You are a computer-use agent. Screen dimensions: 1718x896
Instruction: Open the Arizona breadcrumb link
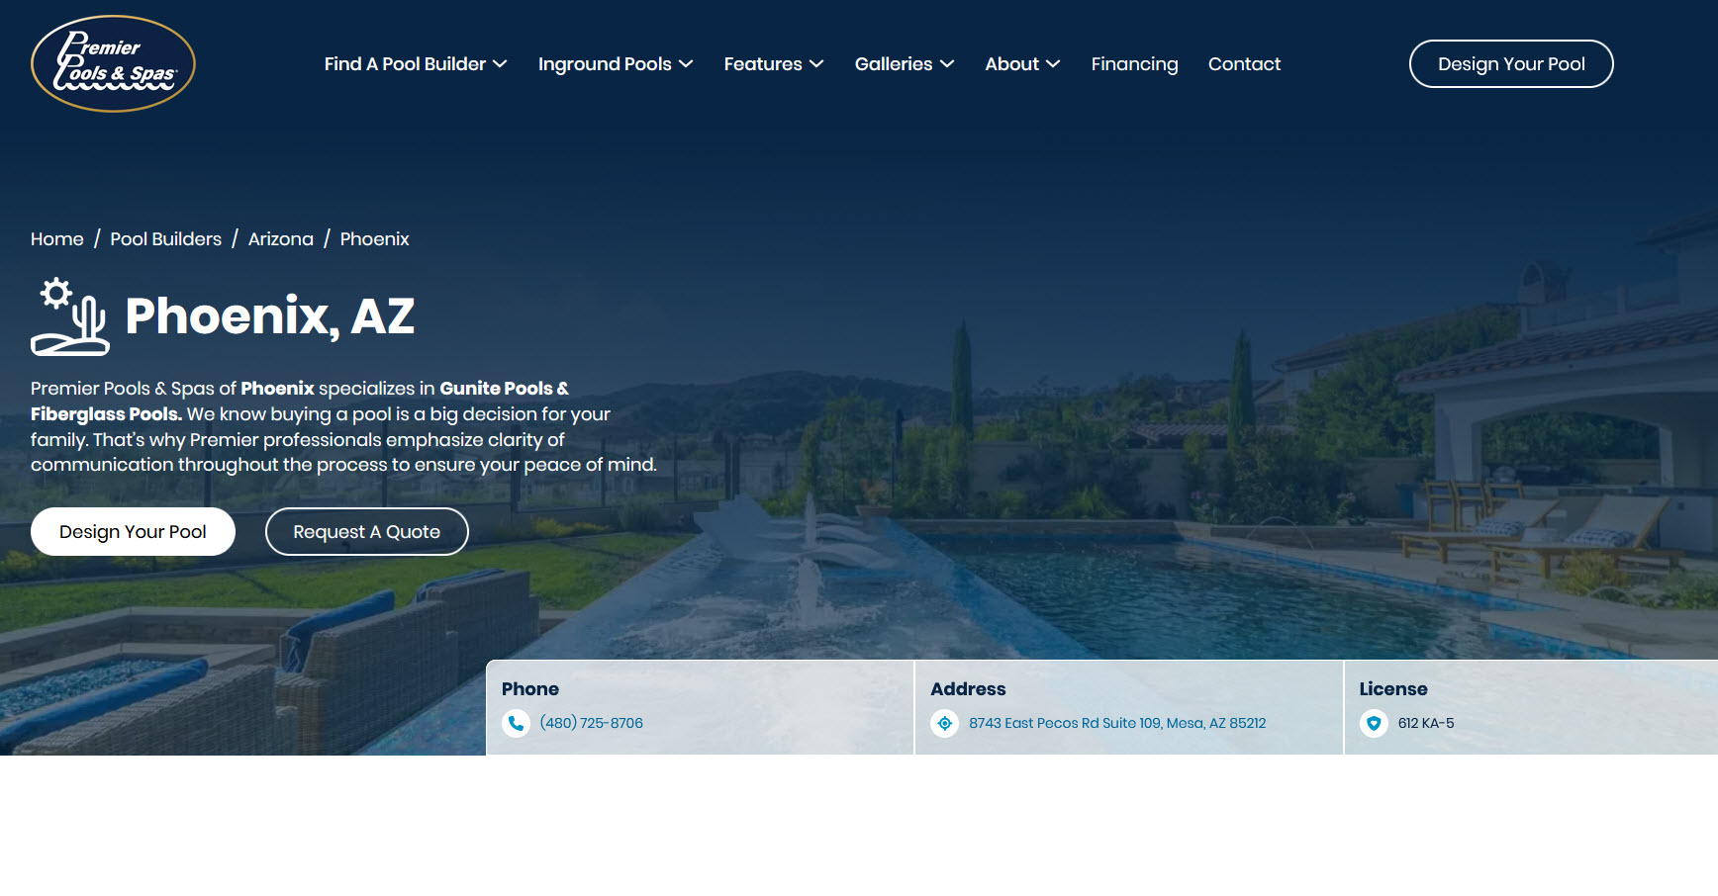281,239
